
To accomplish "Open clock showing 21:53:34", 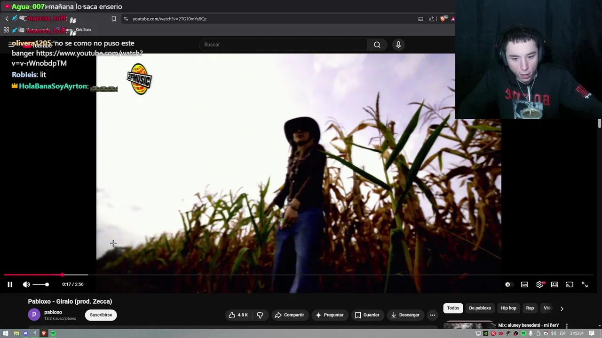I will tap(577, 333).
